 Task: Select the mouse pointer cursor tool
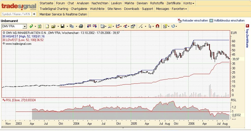click(150, 26)
